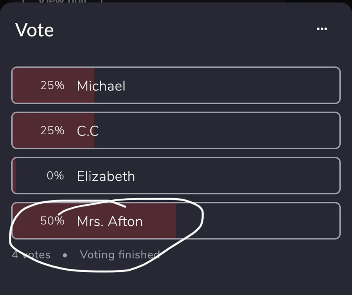Tap the 50% label beside Mrs. Afton
This screenshot has width=352, height=295.
[x=52, y=221]
